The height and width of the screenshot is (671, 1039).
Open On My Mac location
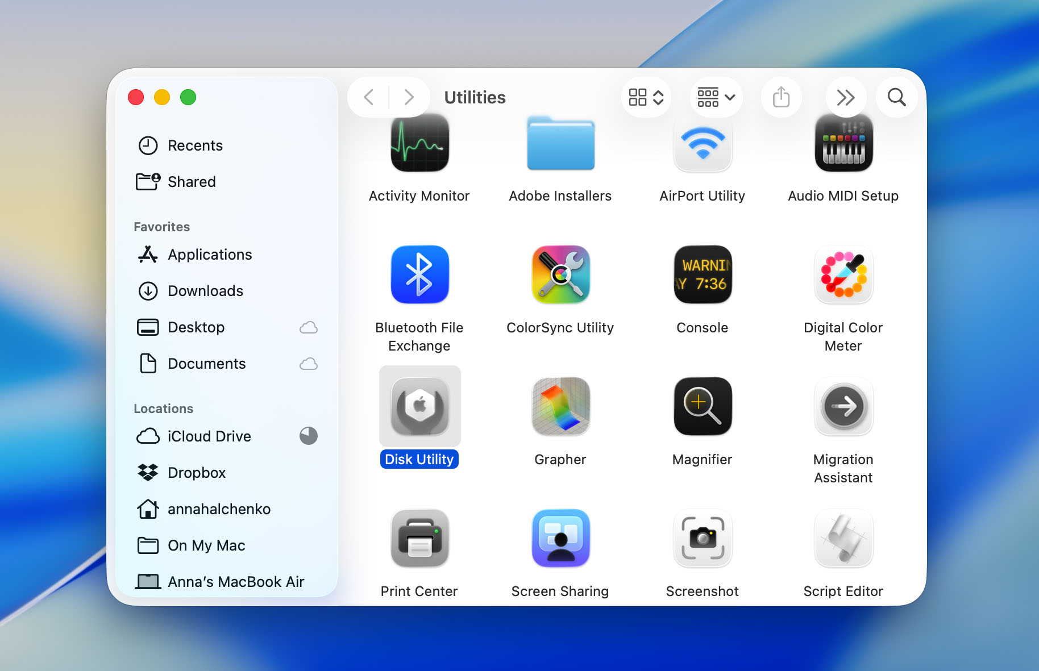click(227, 545)
